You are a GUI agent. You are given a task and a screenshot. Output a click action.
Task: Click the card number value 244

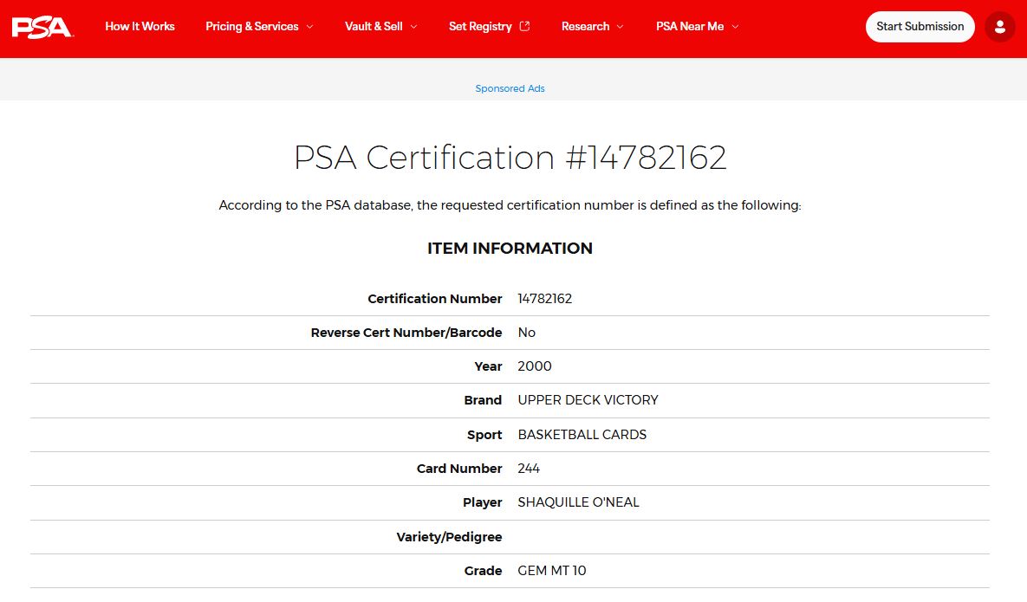tap(529, 469)
